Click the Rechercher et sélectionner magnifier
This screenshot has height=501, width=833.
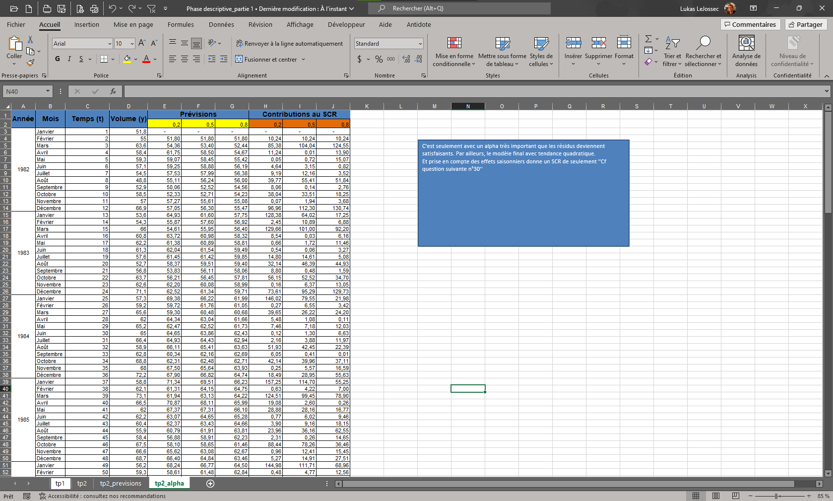(x=703, y=44)
